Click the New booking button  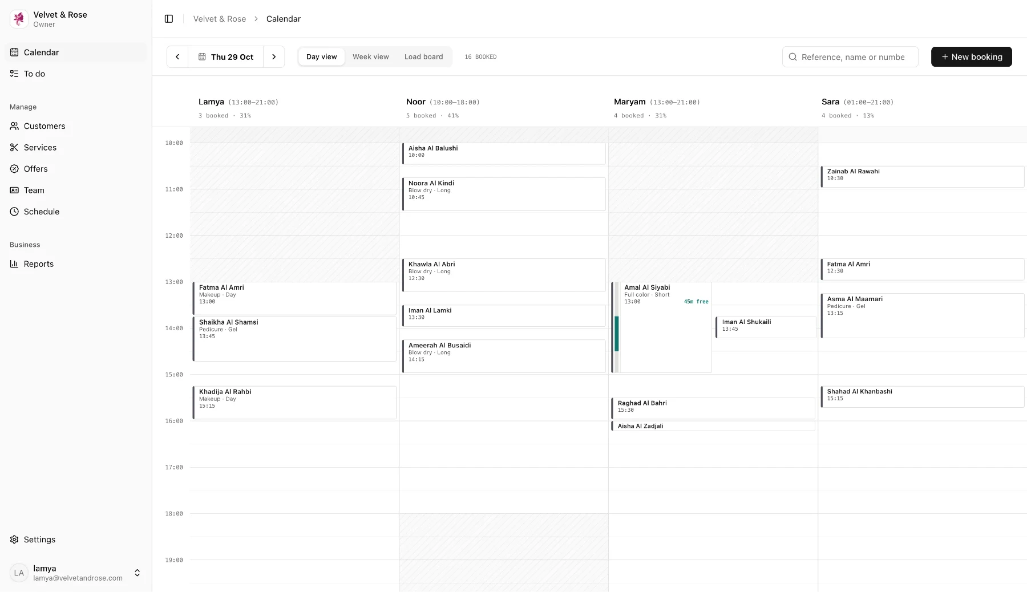971,57
